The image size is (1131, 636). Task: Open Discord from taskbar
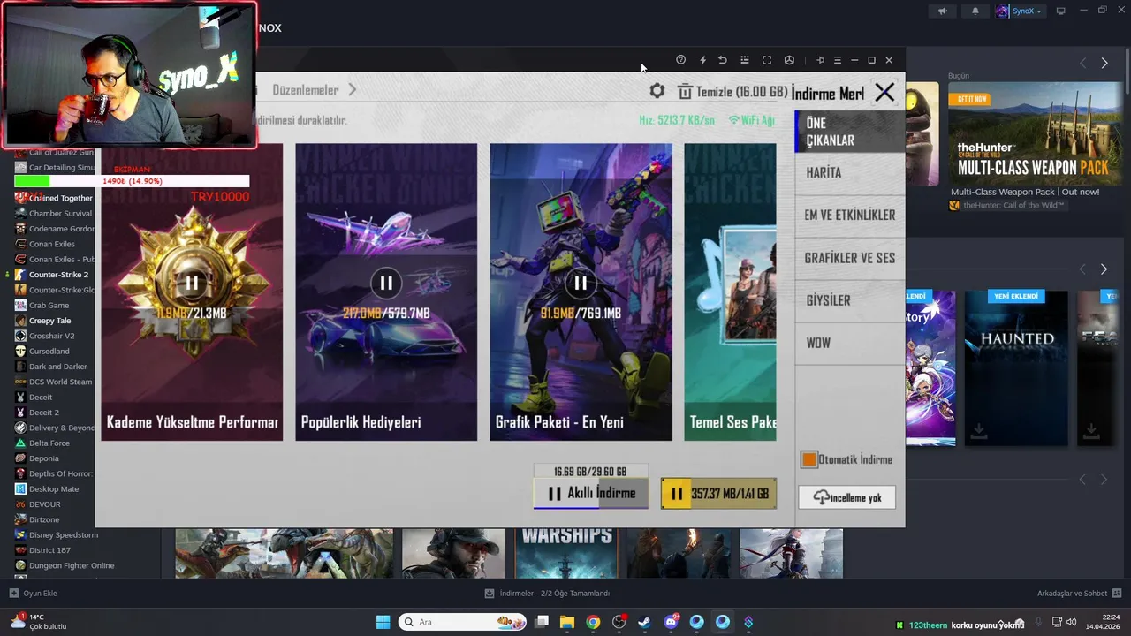pyautogui.click(x=671, y=622)
